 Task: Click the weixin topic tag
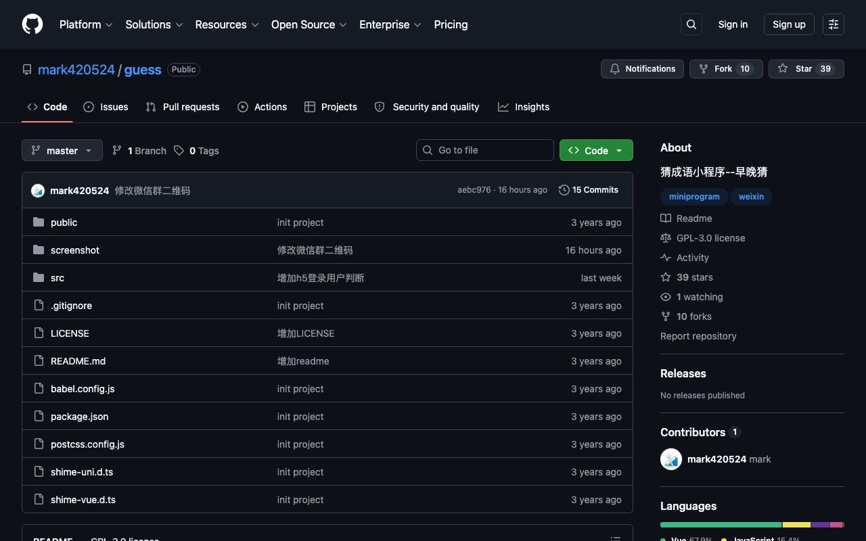(751, 197)
